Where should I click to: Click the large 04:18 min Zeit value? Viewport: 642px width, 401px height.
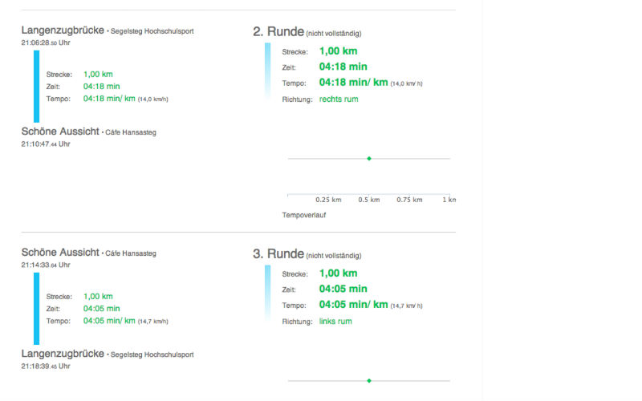[343, 67]
